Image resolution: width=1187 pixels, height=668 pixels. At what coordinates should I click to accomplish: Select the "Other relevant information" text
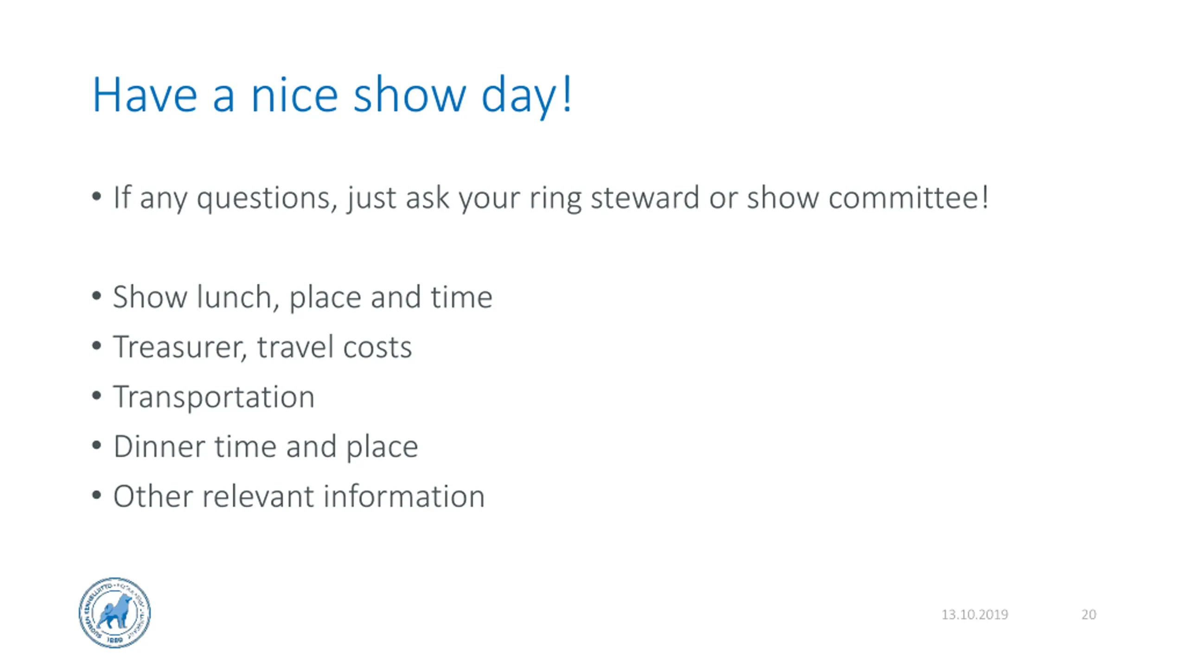point(299,496)
